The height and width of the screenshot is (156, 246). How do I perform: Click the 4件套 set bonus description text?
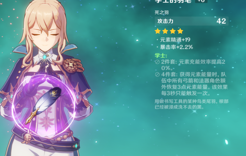[194, 84]
